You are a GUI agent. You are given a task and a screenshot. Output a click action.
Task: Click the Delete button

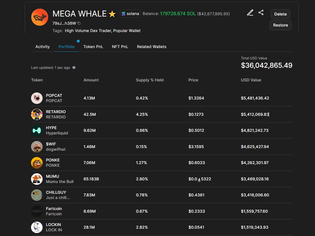pos(281,14)
